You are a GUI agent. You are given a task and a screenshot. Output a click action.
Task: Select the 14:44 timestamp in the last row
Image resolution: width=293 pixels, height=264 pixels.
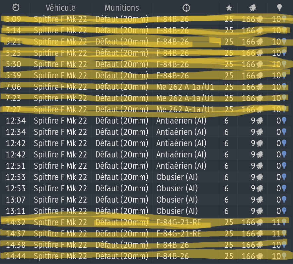[x=16, y=256]
